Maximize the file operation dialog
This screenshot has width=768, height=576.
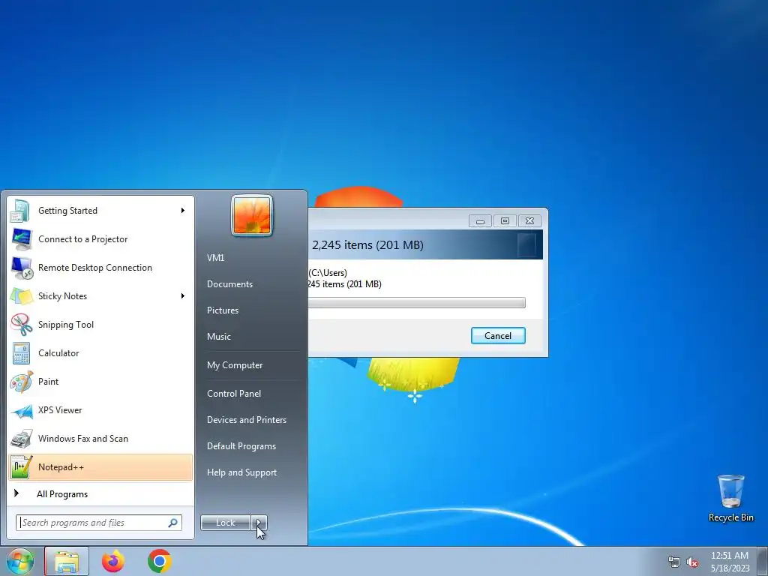coord(505,221)
